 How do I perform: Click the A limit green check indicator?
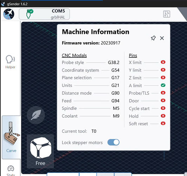pyautogui.click(x=163, y=85)
